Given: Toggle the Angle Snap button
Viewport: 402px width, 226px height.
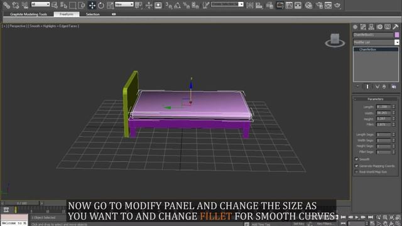Looking at the screenshot, I should (177, 5).
